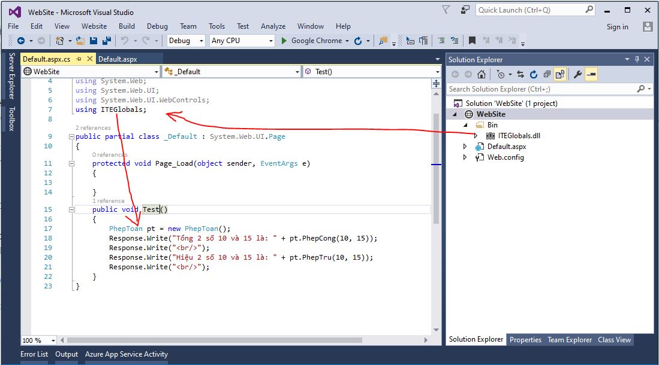Open the Output panel
Screen dimensions: 659x365
67,354
